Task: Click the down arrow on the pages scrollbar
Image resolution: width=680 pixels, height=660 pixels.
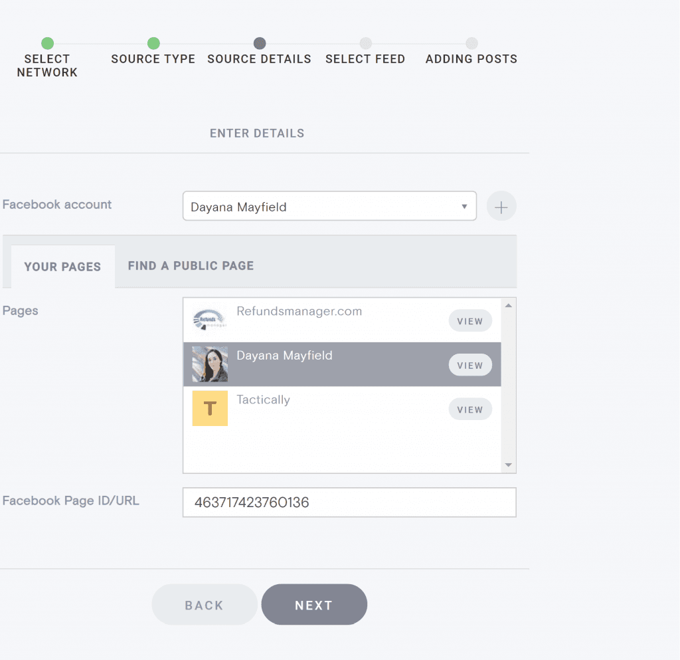Action: (x=509, y=464)
